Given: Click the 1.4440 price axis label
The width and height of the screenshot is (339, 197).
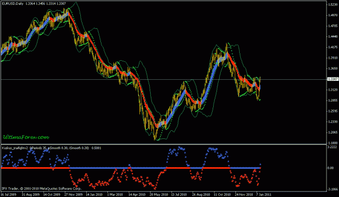Looking at the screenshot, I should (x=333, y=36).
